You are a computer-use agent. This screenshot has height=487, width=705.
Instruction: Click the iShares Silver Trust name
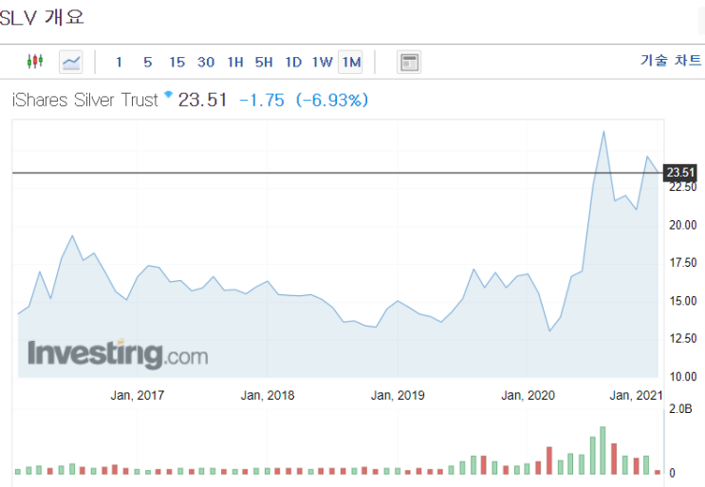pos(85,100)
